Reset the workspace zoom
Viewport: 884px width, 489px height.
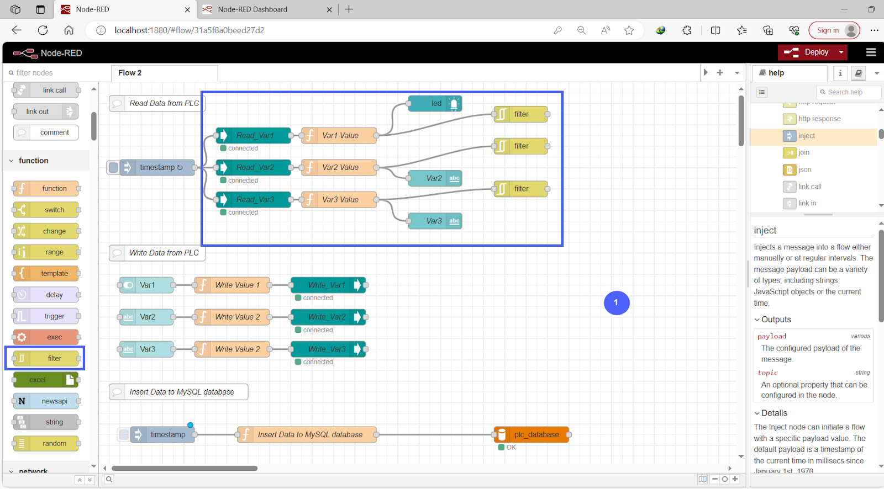[724, 479]
